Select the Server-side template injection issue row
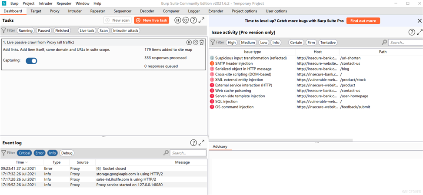The image size is (423, 195). (316, 96)
